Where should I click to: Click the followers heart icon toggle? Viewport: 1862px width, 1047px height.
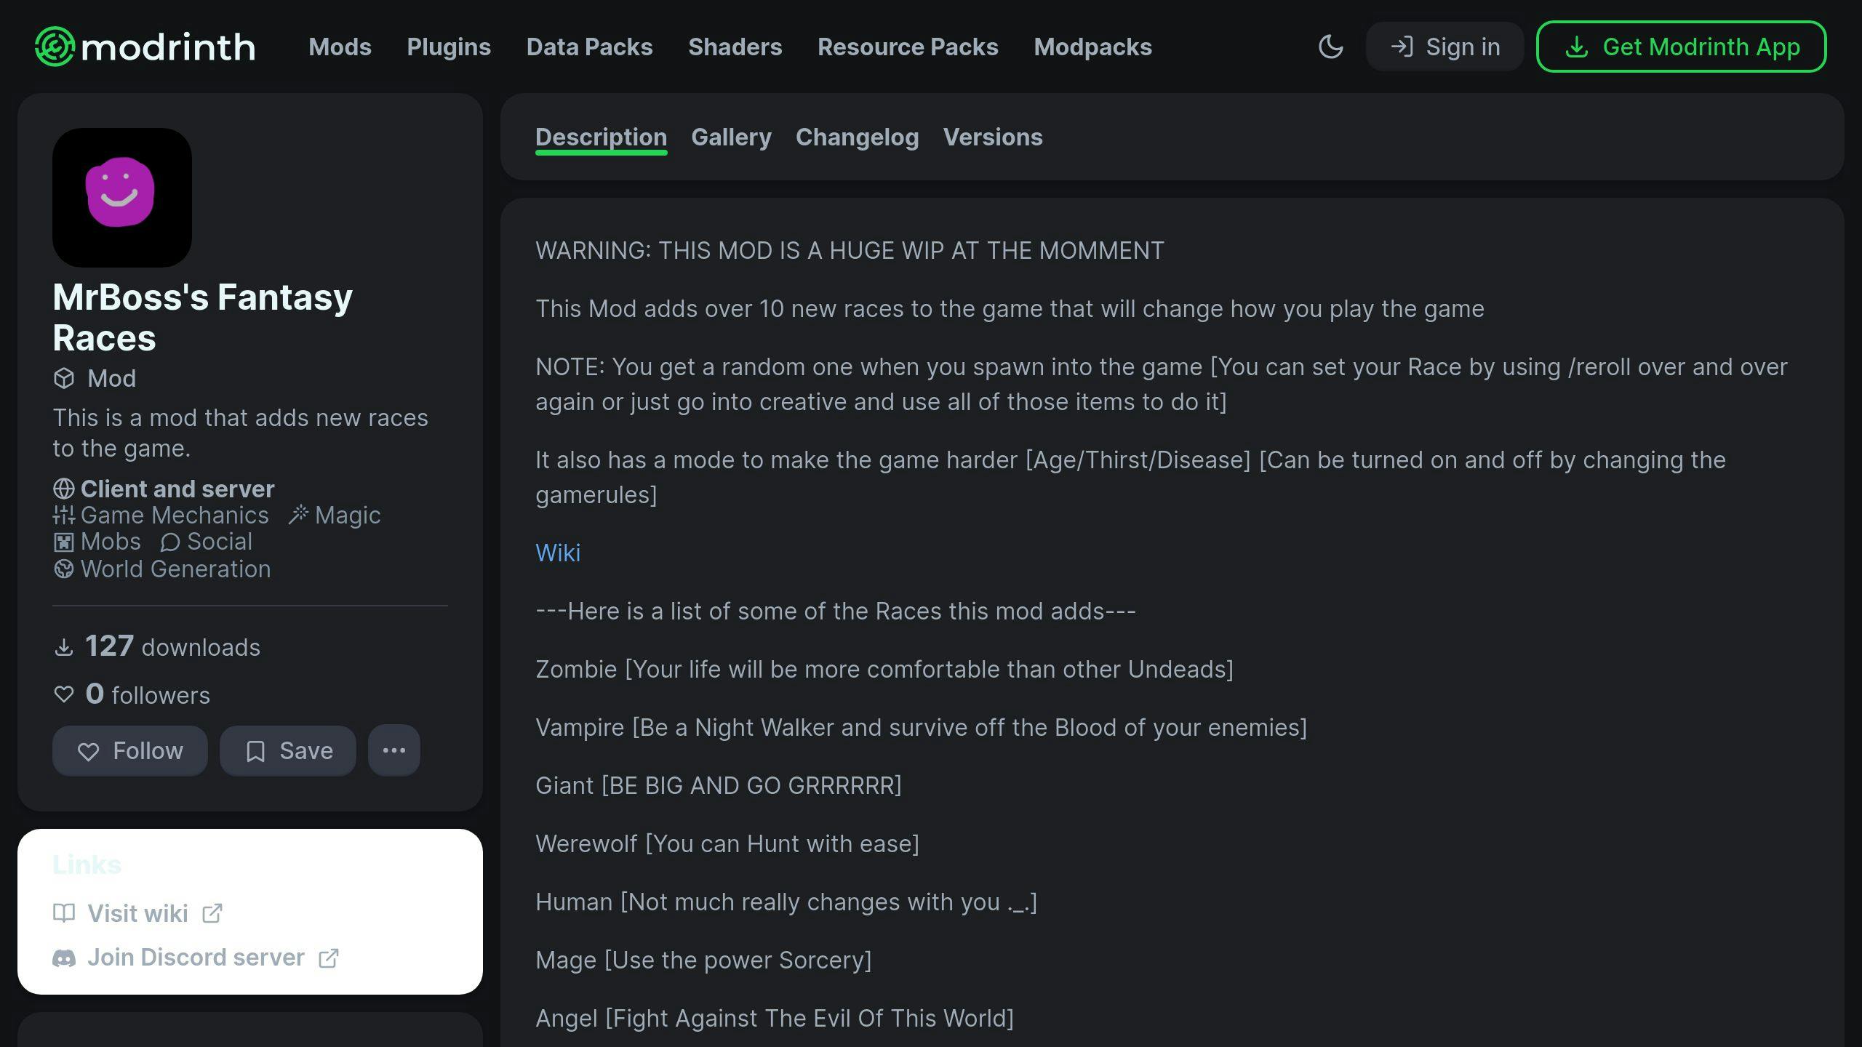tap(63, 694)
